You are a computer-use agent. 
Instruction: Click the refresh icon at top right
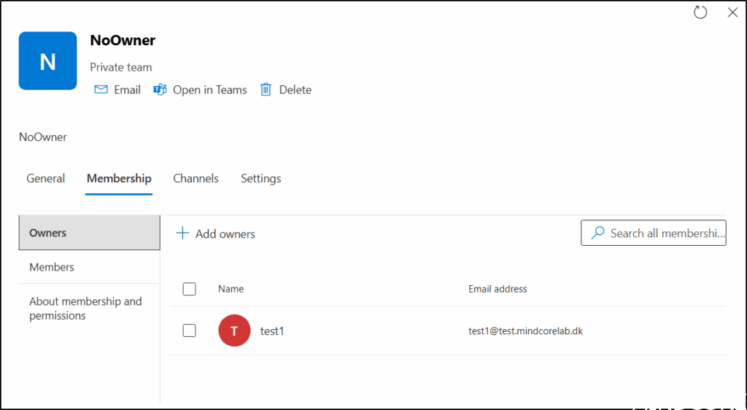click(x=700, y=12)
